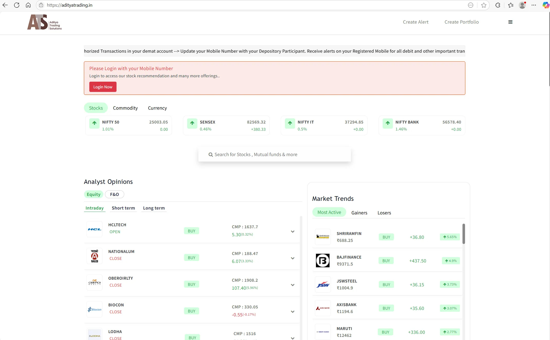Open the HCLTECH company logo
This screenshot has height=340, width=550.
click(x=94, y=229)
